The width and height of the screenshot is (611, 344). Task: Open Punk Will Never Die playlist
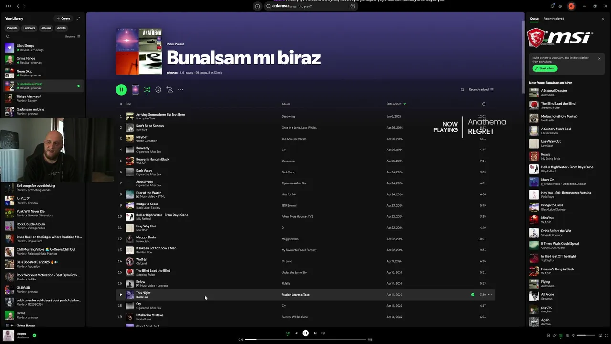43,213
